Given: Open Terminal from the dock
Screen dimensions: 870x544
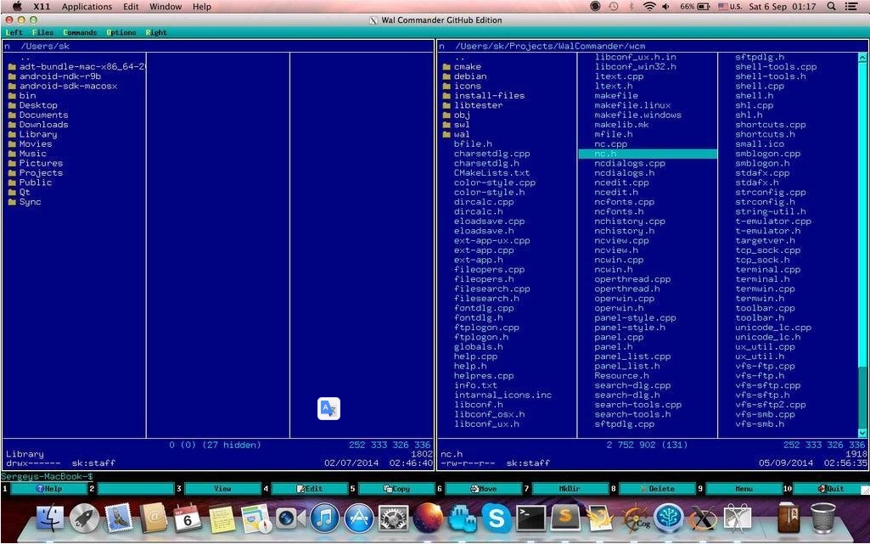Looking at the screenshot, I should [x=530, y=518].
